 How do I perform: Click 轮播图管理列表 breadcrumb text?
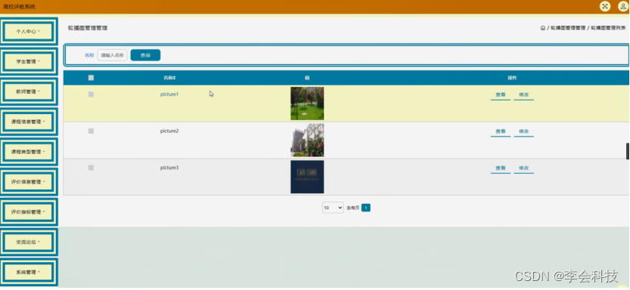(608, 28)
